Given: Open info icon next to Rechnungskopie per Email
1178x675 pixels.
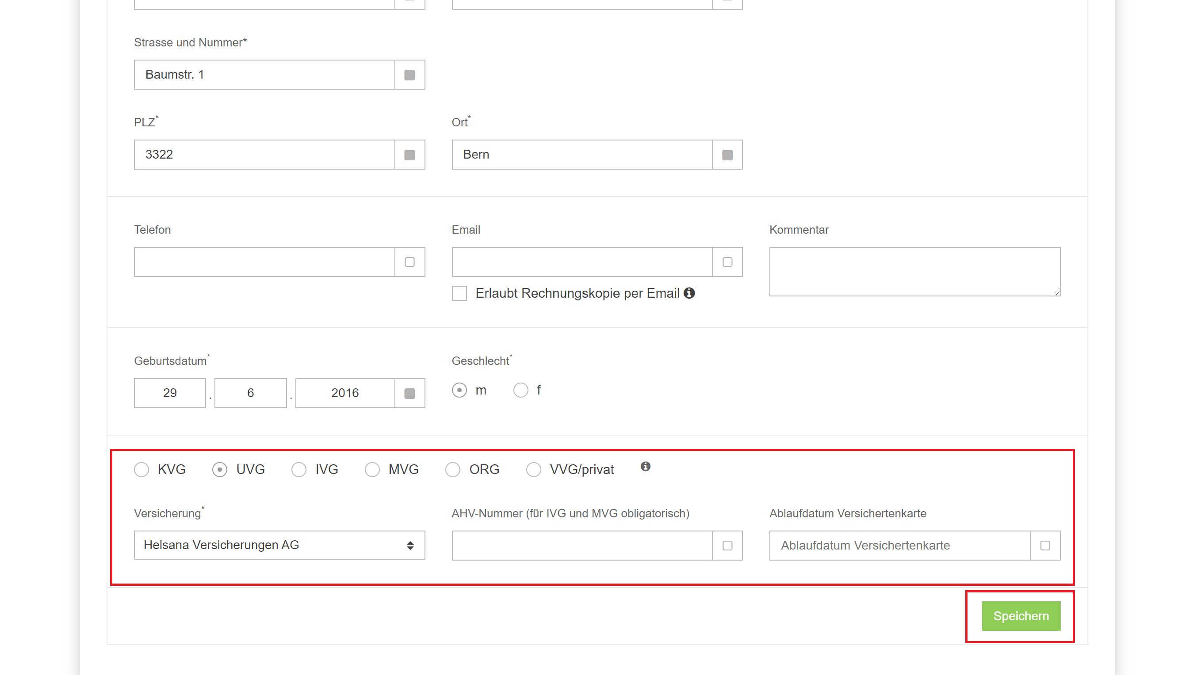Looking at the screenshot, I should click(689, 292).
